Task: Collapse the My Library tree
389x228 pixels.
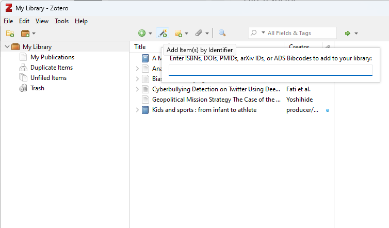Action: tap(7, 47)
